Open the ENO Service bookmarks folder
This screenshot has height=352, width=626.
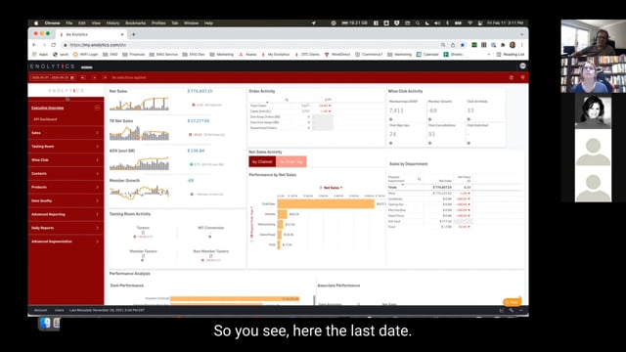(x=163, y=55)
